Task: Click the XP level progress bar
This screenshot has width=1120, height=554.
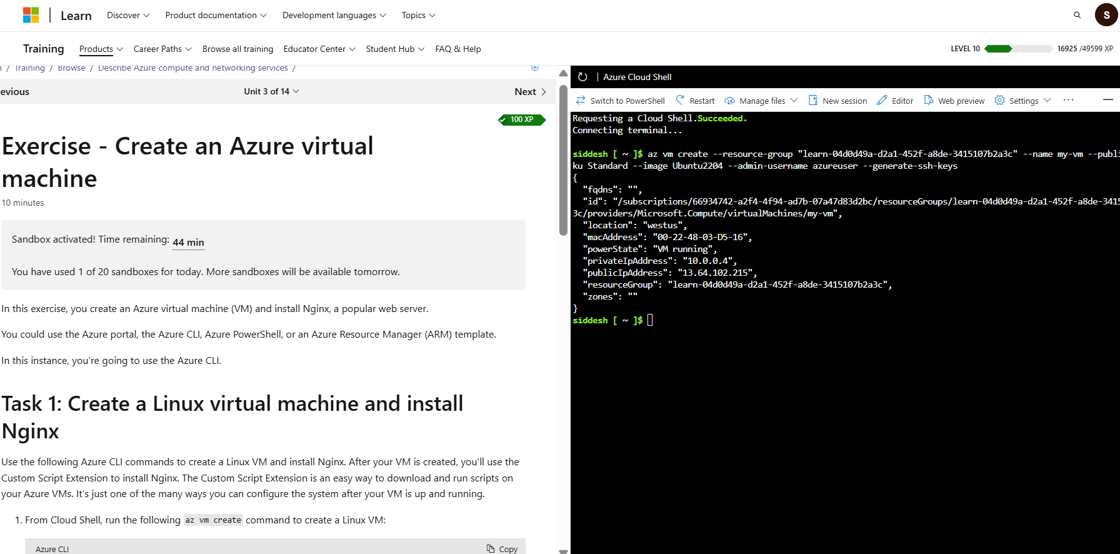Action: [1019, 49]
